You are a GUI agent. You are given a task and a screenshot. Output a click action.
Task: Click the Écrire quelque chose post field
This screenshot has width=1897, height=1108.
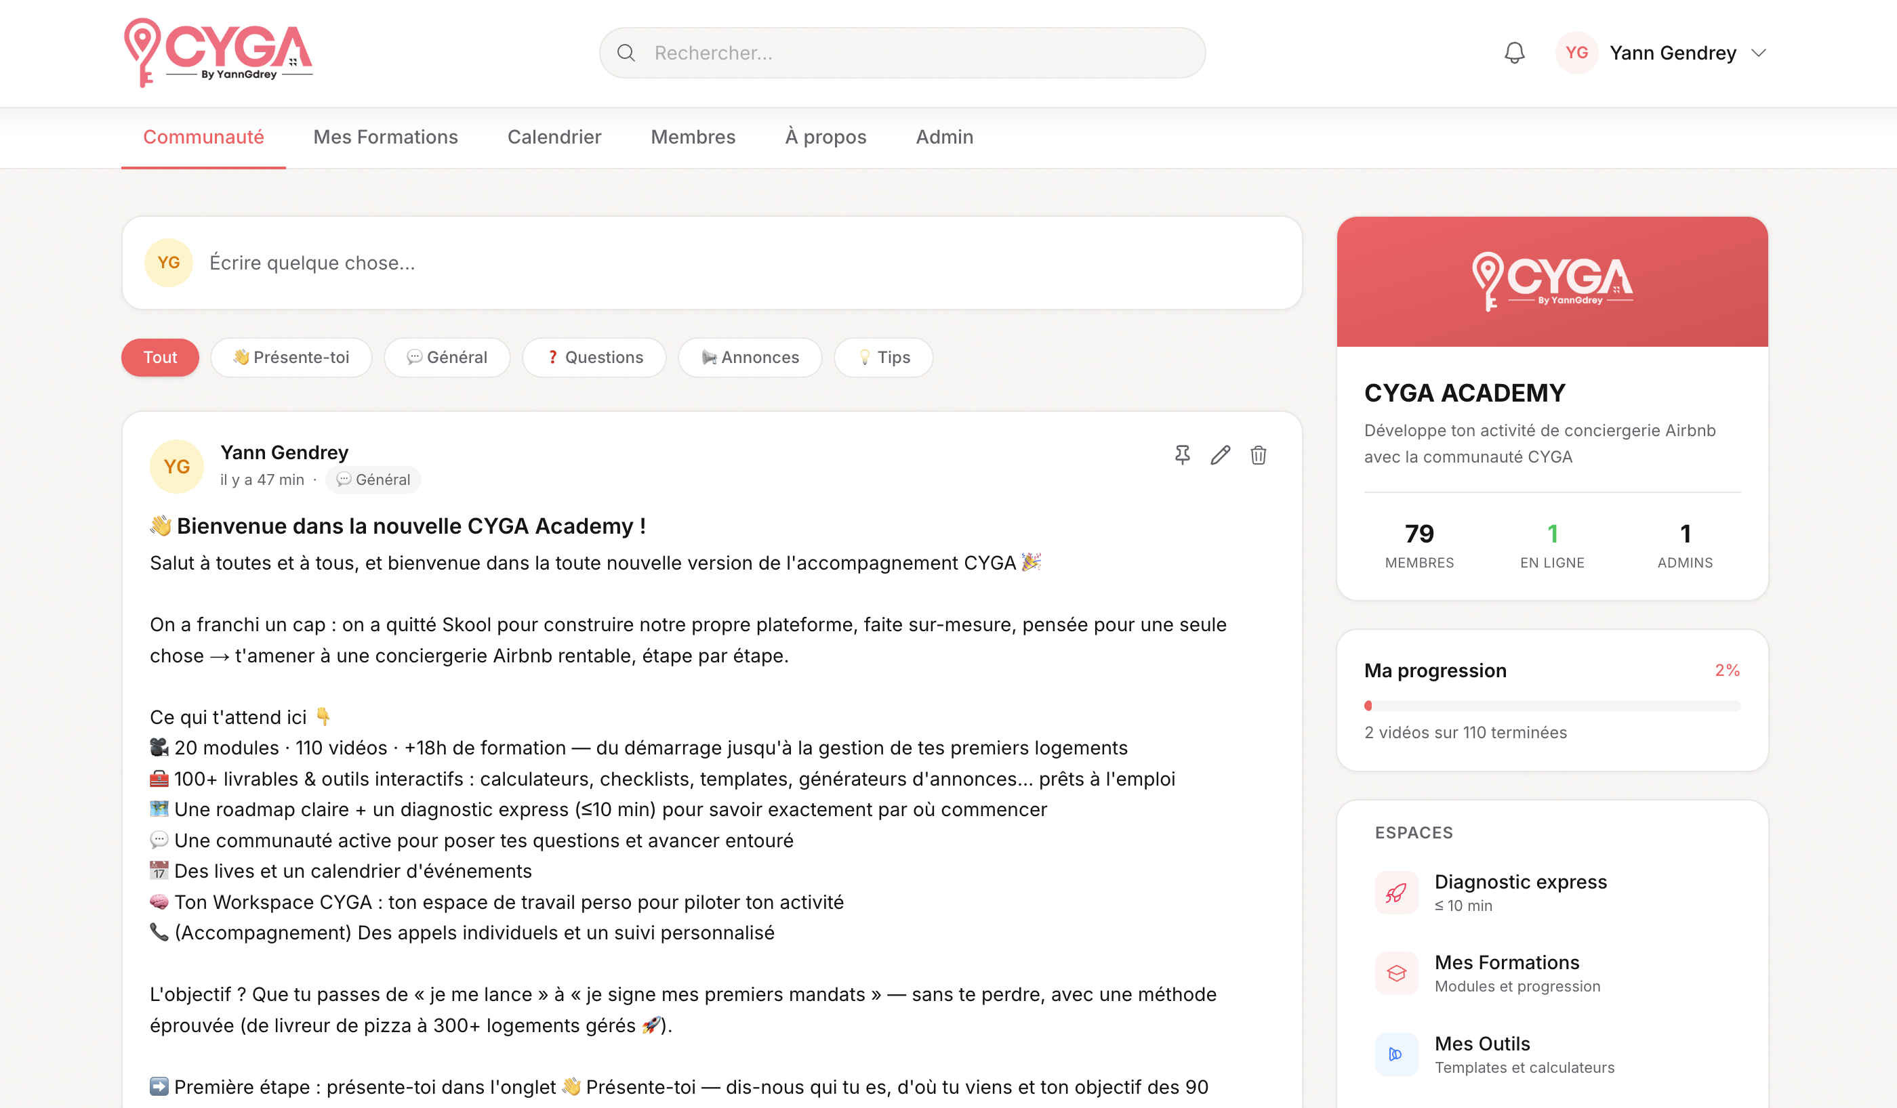tap(712, 263)
